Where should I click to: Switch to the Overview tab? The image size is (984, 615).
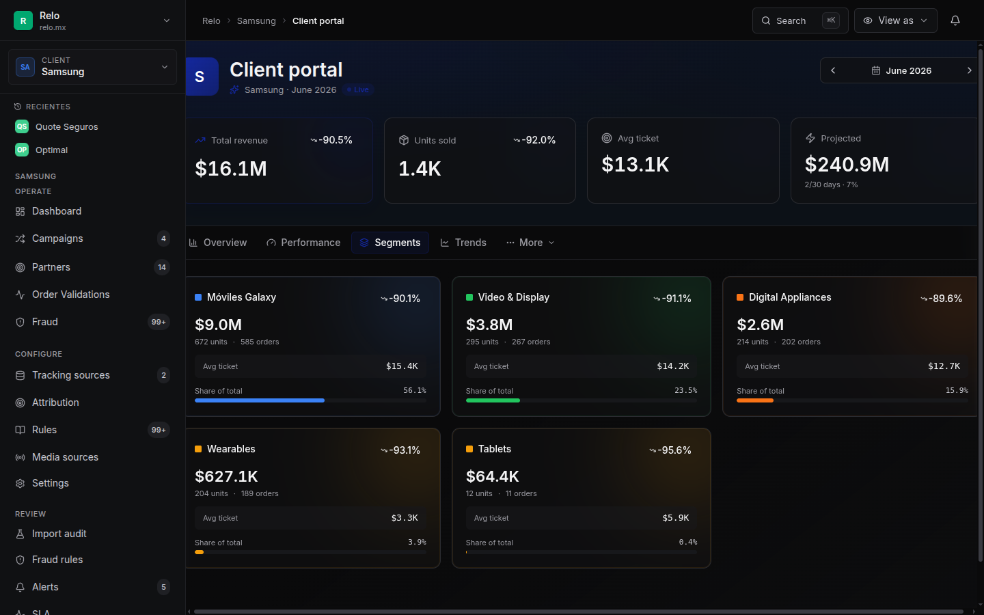[218, 243]
